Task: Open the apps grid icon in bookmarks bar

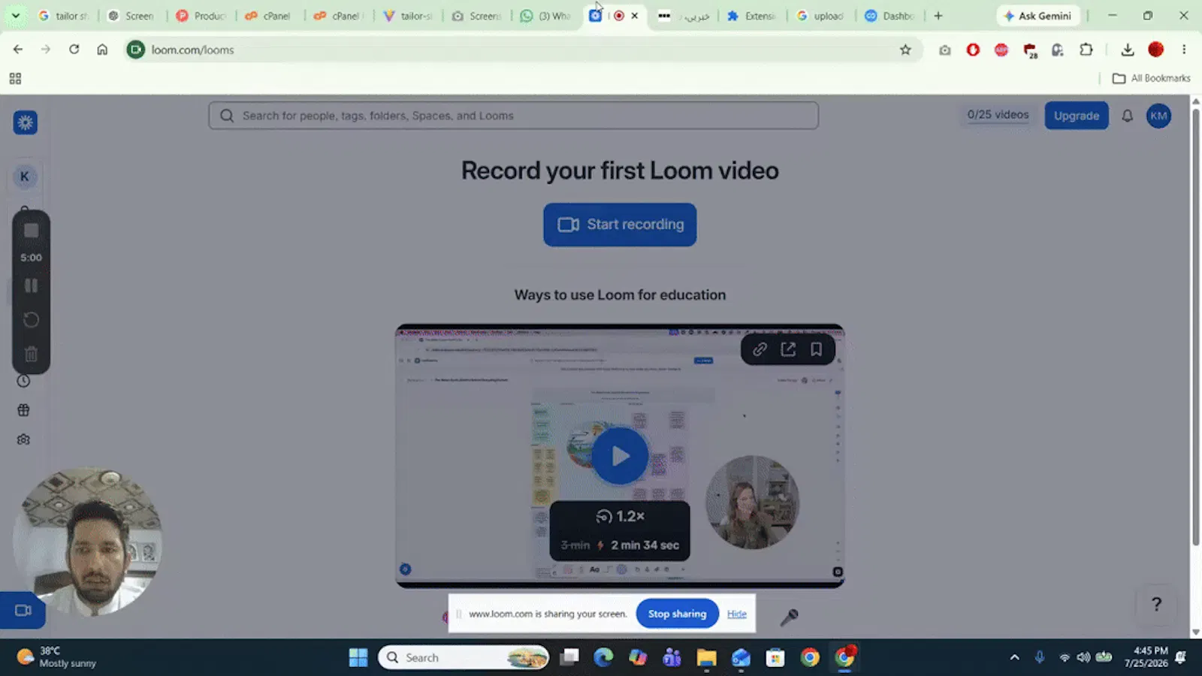Action: [15, 78]
